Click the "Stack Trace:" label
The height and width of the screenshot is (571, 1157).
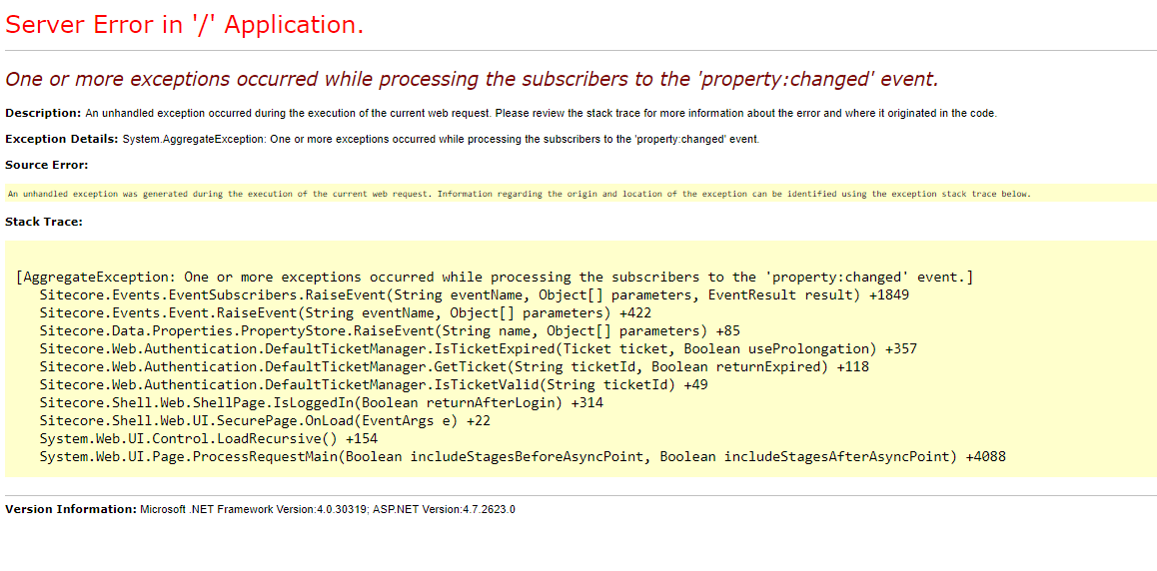[x=44, y=221]
